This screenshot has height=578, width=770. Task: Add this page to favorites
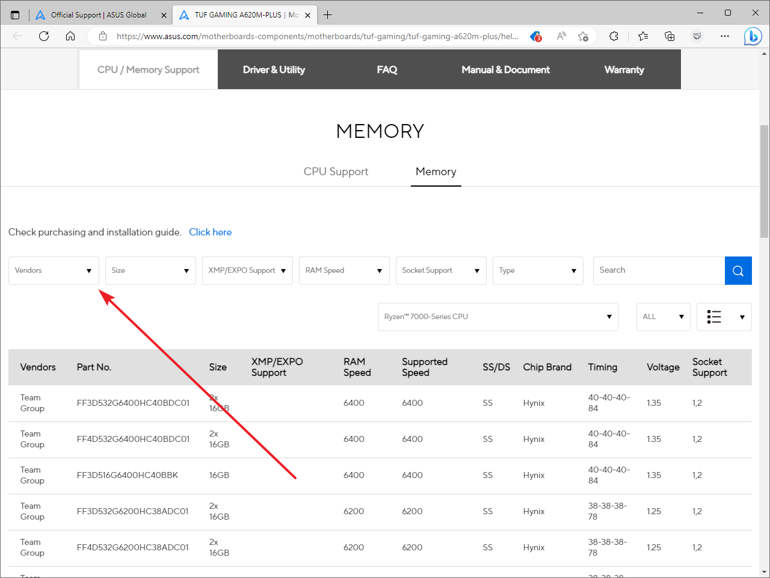pos(583,36)
